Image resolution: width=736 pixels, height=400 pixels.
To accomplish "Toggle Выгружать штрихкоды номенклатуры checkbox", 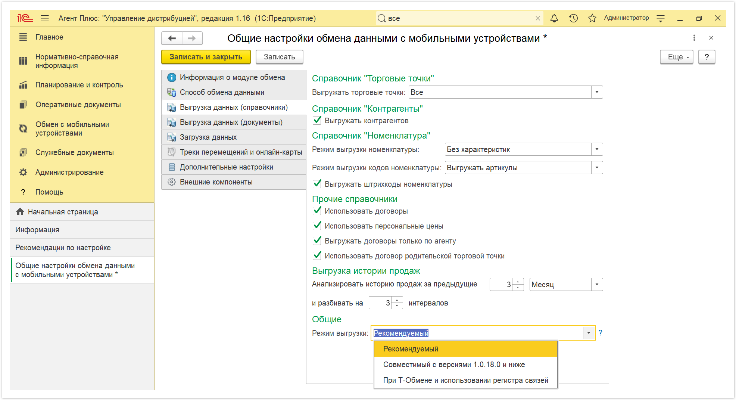I will 317,184.
